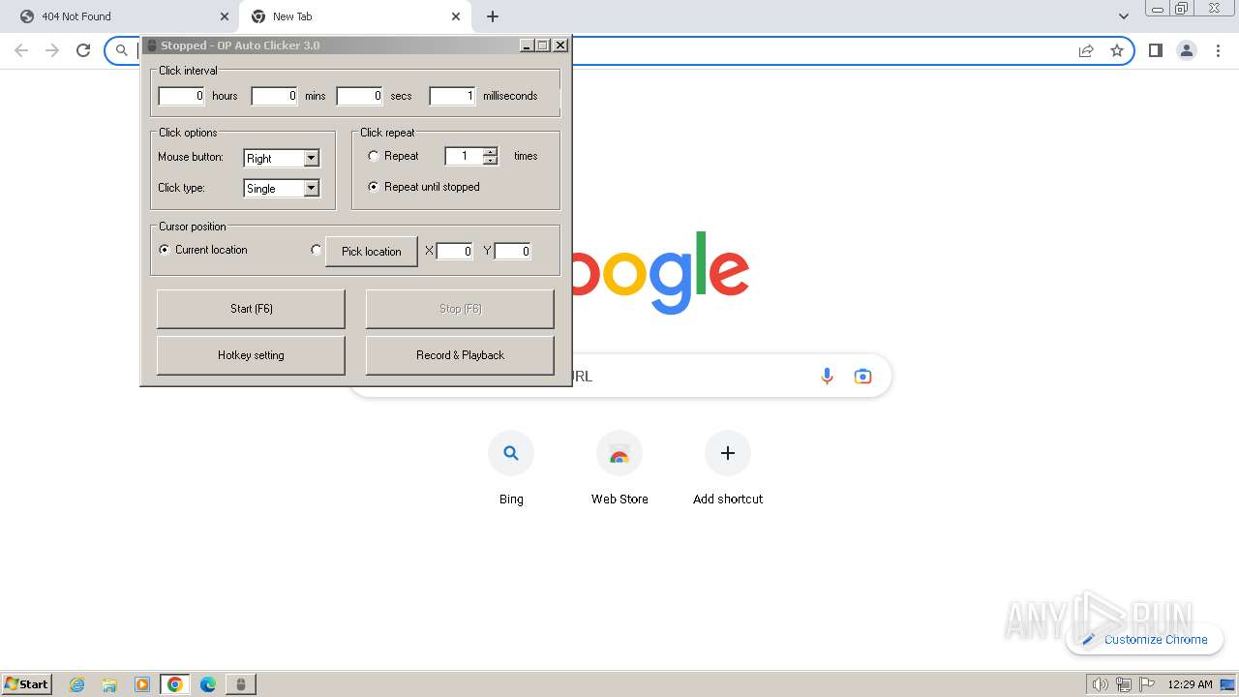The image size is (1239, 697).
Task: Click OP Auto Clicker taskbar icon
Action: [241, 684]
